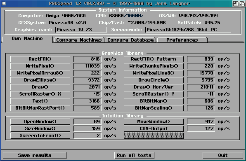This screenshot has width=246, height=161.
Task: Run the WritePixelLine8() test
Action: tap(154, 73)
